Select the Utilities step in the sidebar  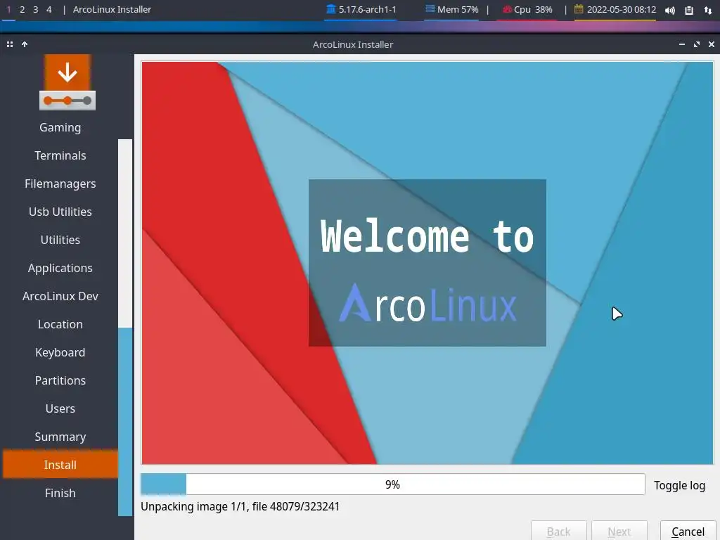click(x=60, y=240)
